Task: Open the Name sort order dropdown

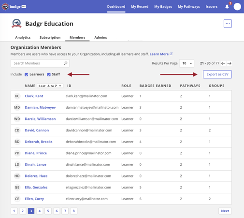Action: [x=50, y=86]
